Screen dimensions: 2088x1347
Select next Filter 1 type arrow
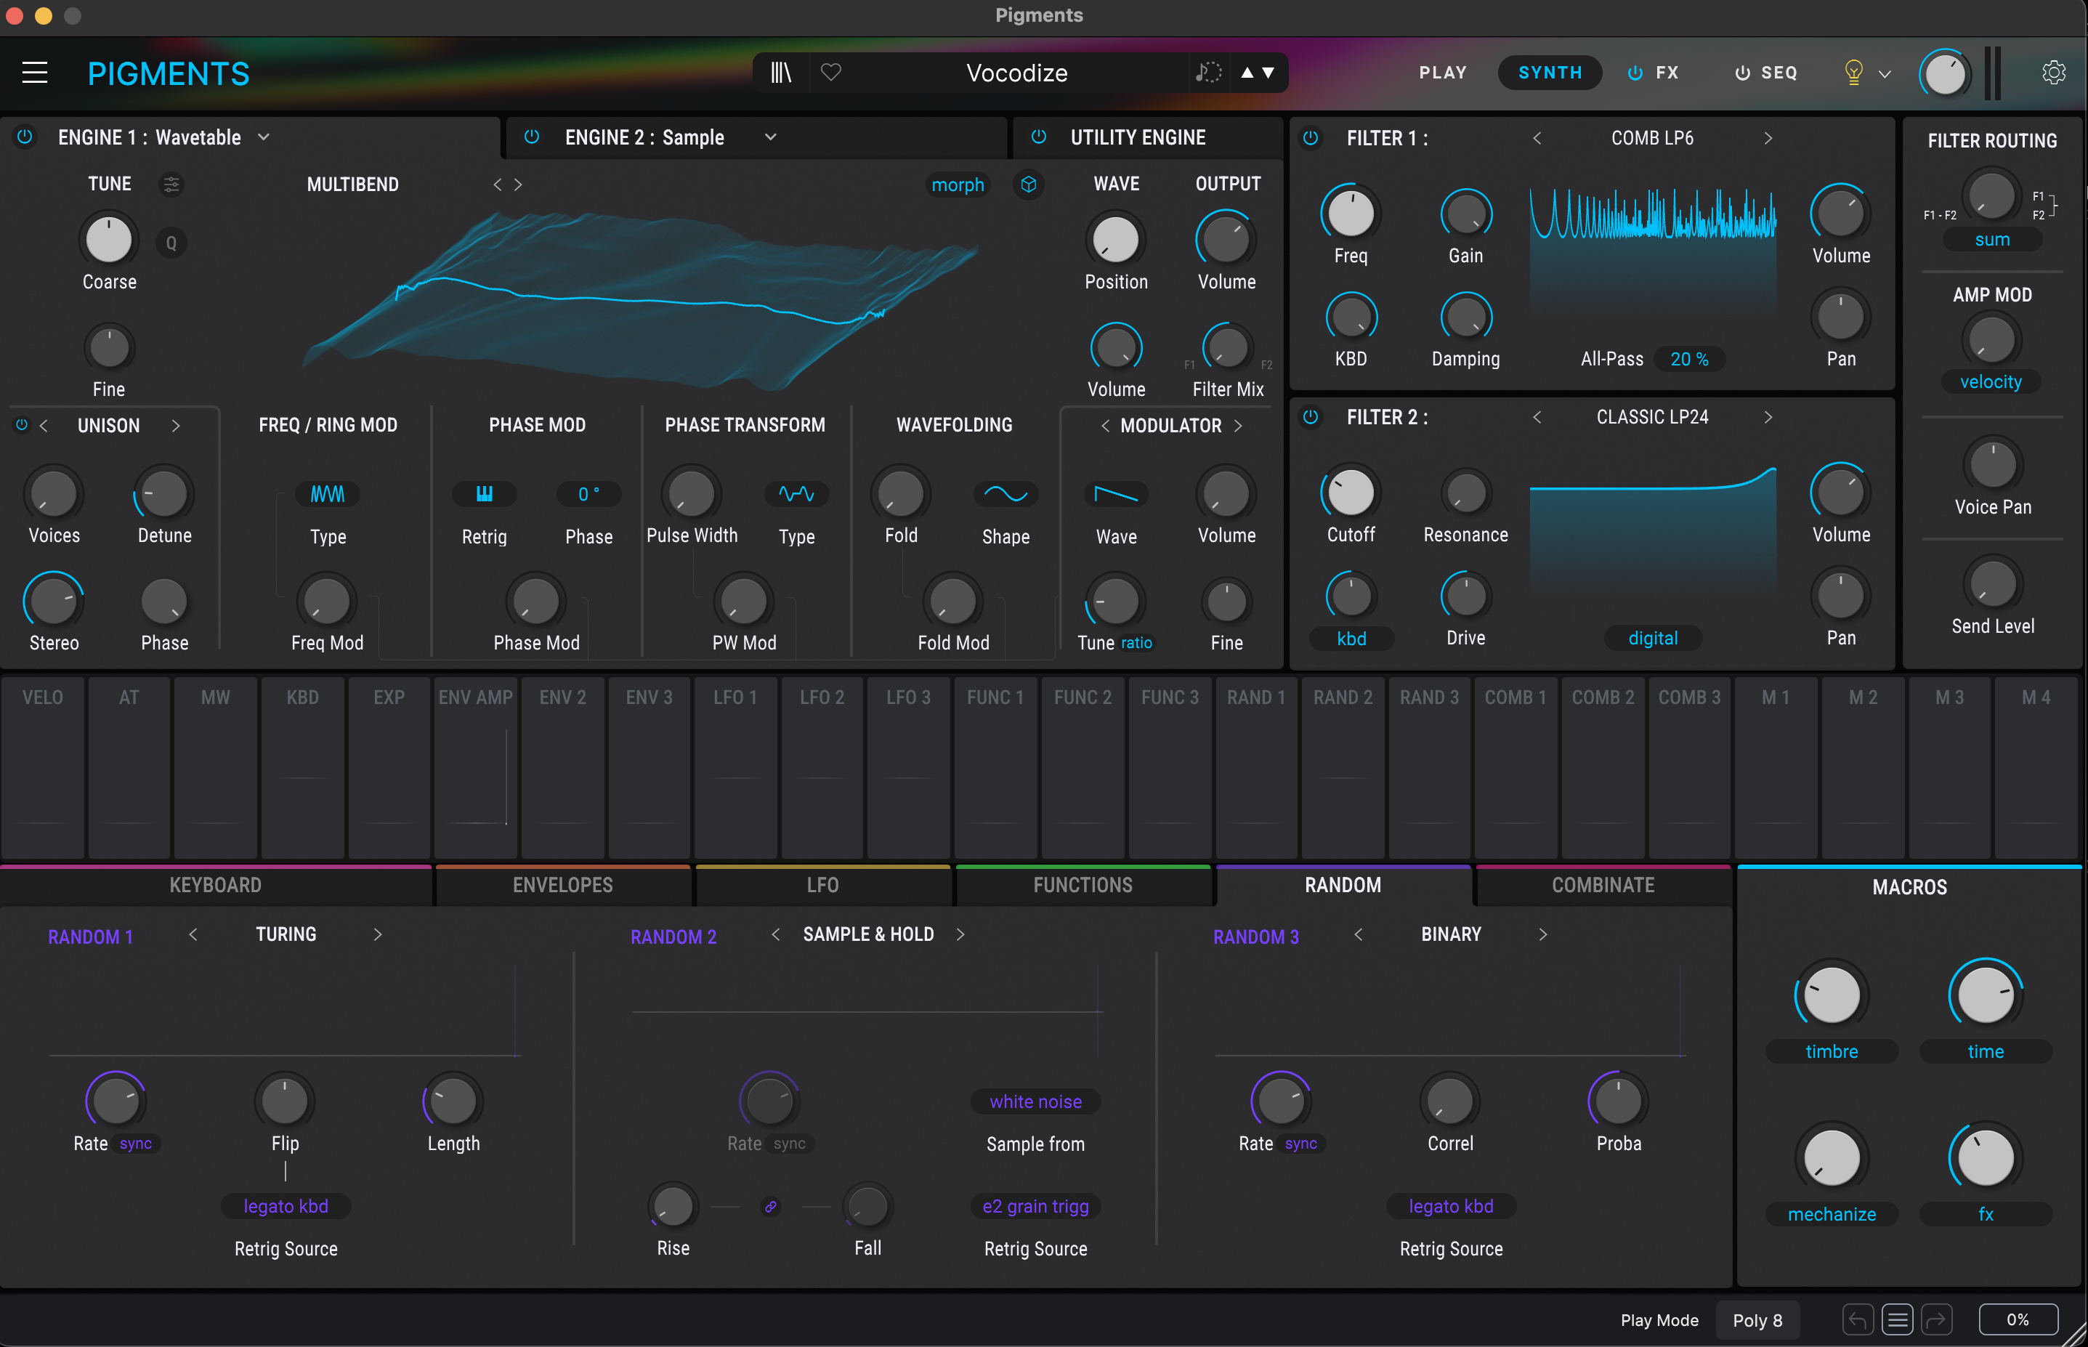coord(1768,138)
